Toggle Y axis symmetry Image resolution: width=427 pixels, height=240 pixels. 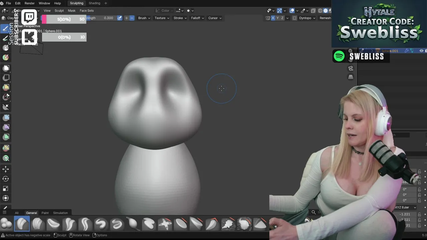point(278,18)
